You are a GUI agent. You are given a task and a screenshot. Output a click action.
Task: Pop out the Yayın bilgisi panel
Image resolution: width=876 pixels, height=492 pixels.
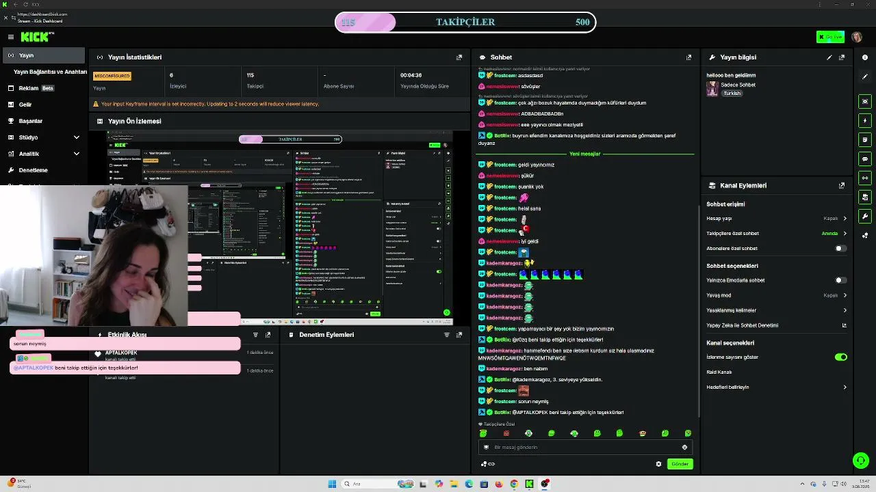pos(842,57)
